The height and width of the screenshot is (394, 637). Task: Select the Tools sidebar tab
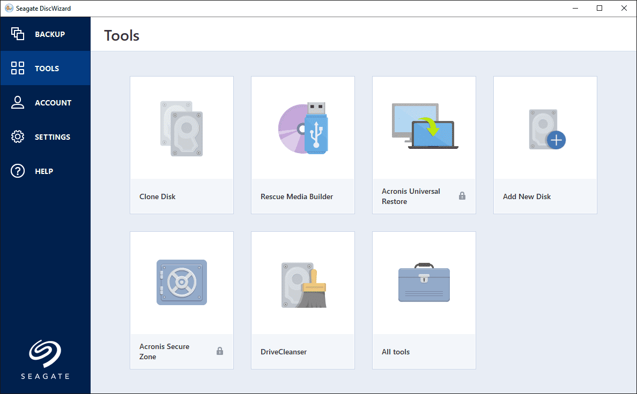click(x=46, y=69)
